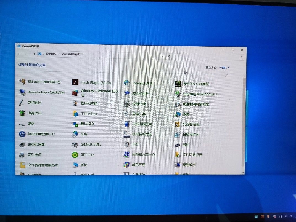Expand the 大图标 view mode dropdown
The height and width of the screenshot is (222, 296).
tap(224, 68)
